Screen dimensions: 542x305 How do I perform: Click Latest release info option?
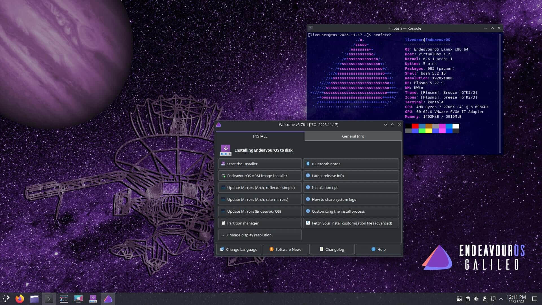click(x=351, y=175)
